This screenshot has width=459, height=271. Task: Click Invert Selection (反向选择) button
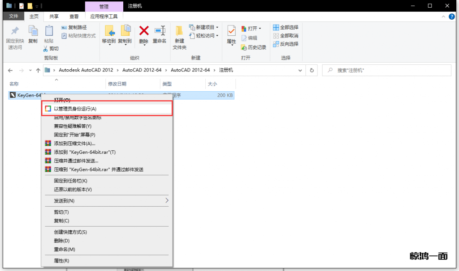286,44
